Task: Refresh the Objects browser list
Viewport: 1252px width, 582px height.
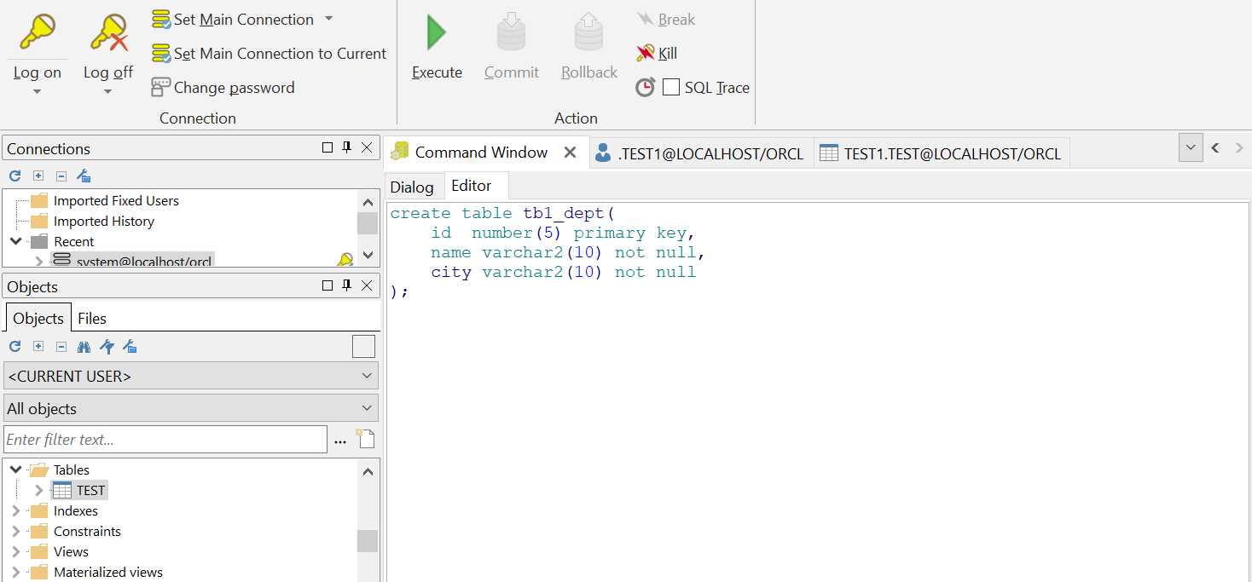Action: coord(14,346)
